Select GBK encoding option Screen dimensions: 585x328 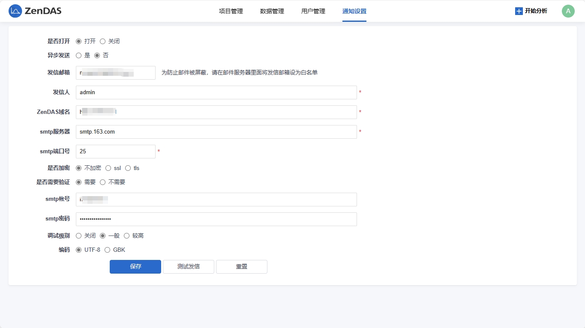108,250
